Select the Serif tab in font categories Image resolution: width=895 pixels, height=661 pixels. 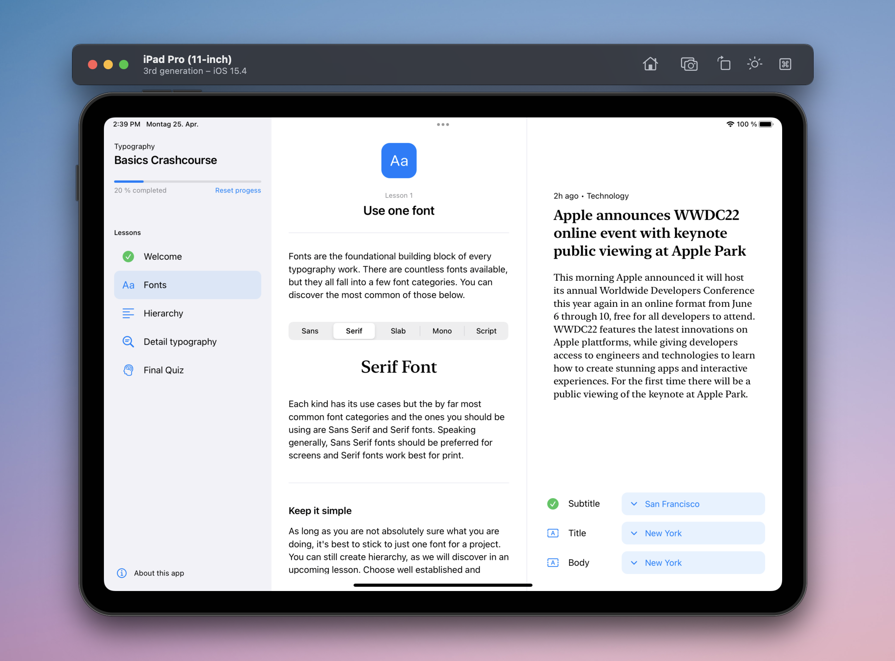[x=354, y=331]
